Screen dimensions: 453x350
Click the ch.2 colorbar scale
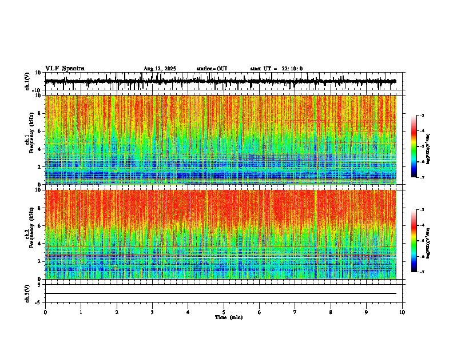tap(414, 241)
